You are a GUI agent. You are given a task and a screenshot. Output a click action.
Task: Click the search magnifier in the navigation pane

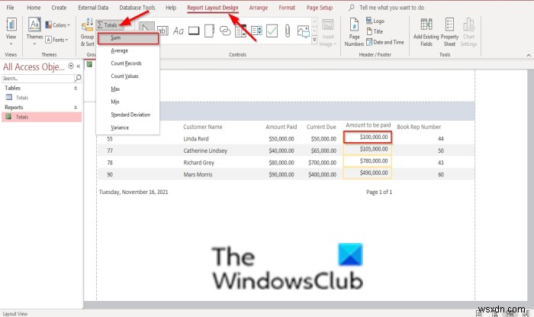(x=78, y=78)
